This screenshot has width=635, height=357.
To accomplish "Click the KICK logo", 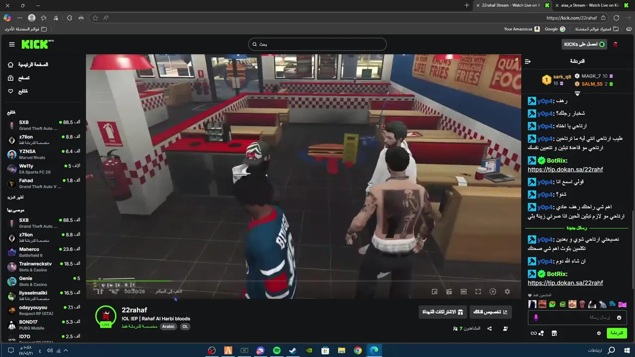I will (37, 44).
